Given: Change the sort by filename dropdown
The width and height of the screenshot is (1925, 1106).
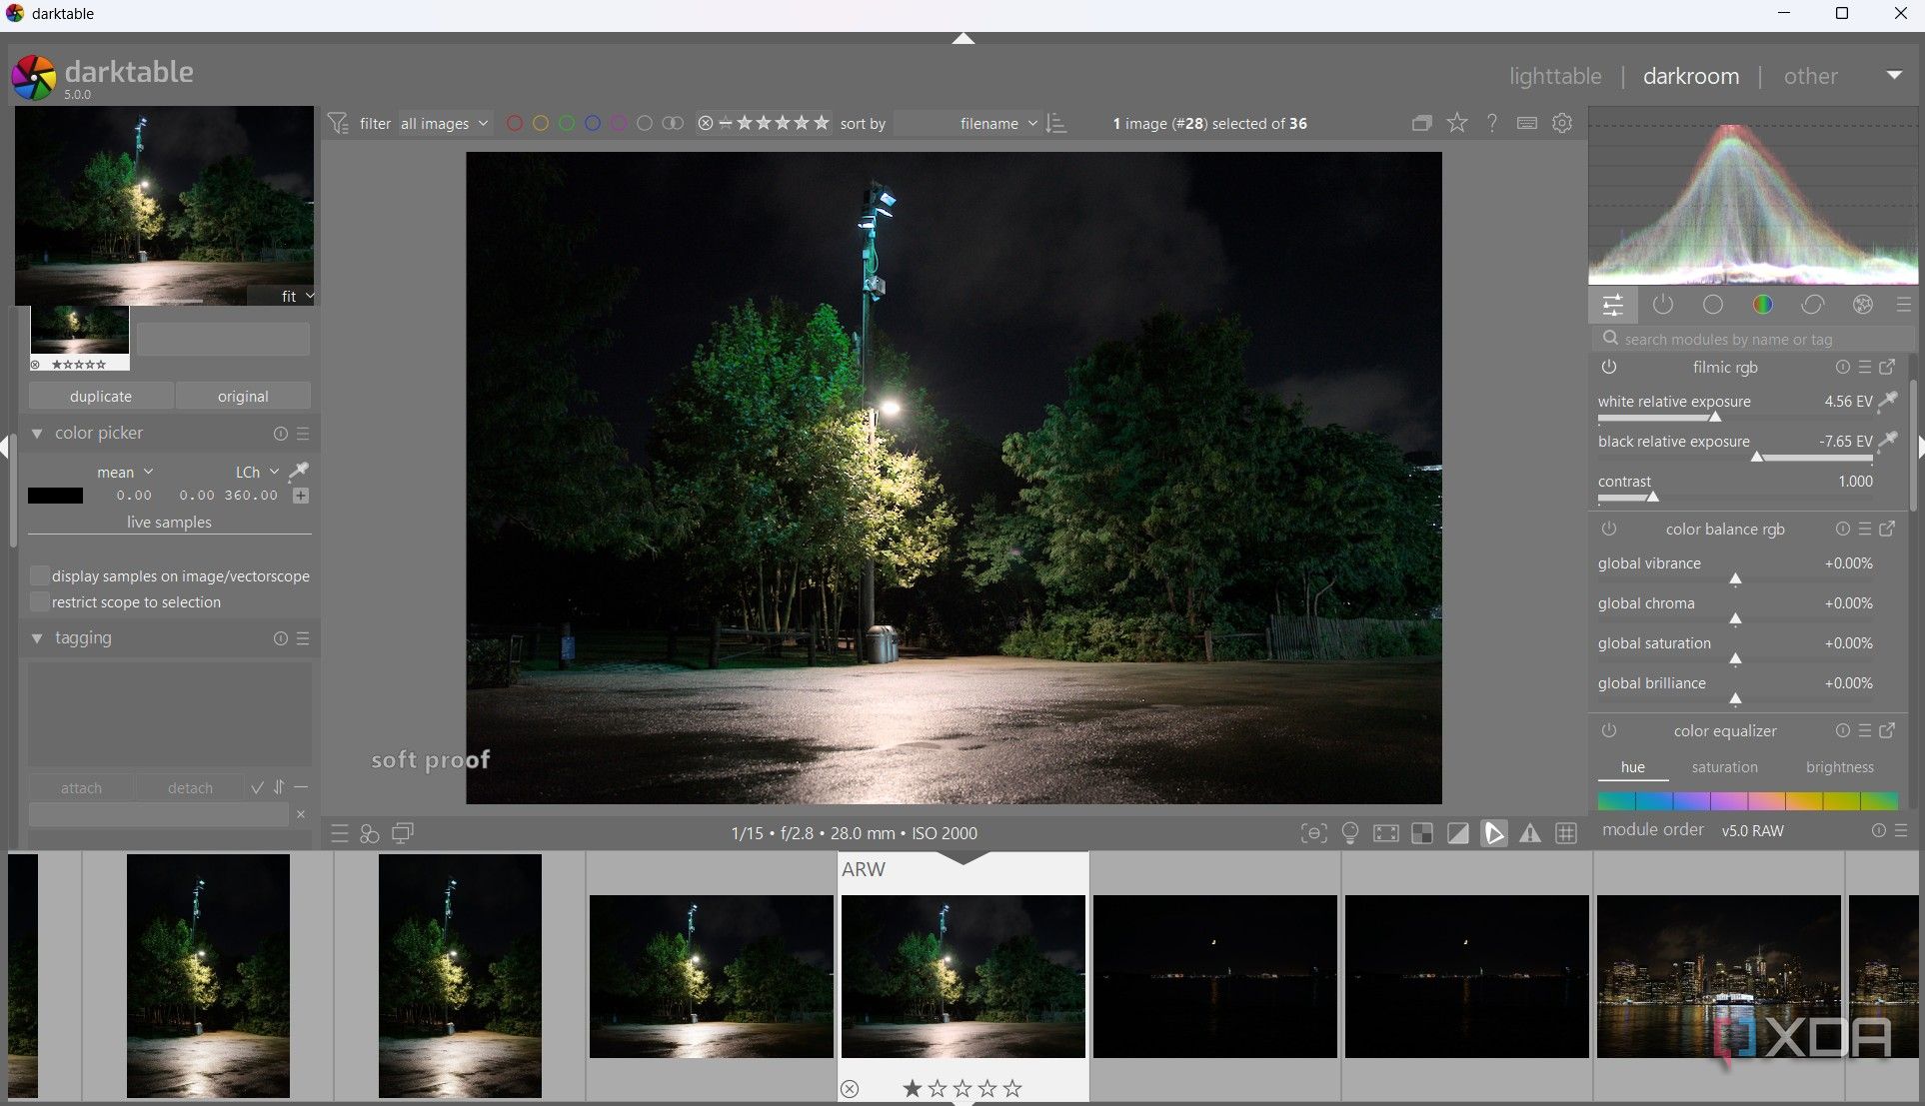Looking at the screenshot, I should point(994,123).
